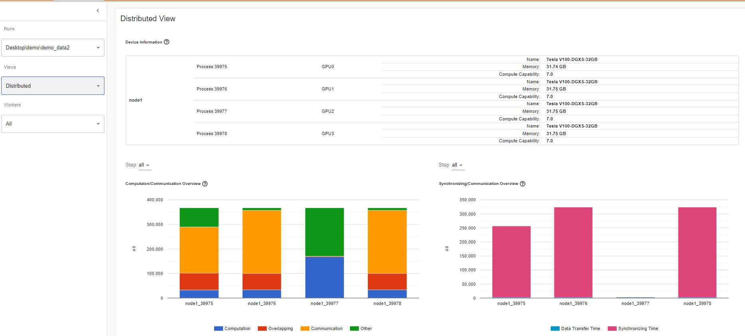Hide the Other series via legend
The image size is (745, 336).
(x=361, y=328)
